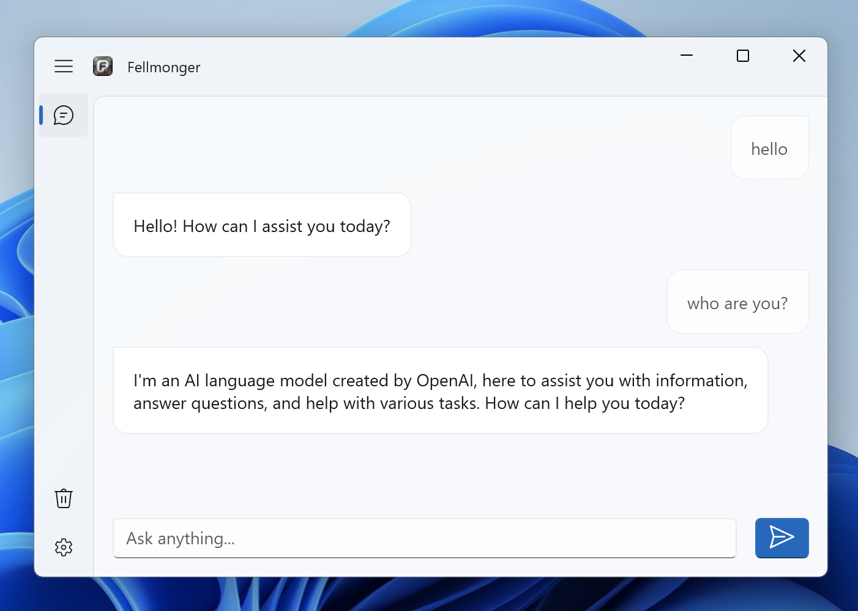Select the chat sidebar icon

[64, 115]
